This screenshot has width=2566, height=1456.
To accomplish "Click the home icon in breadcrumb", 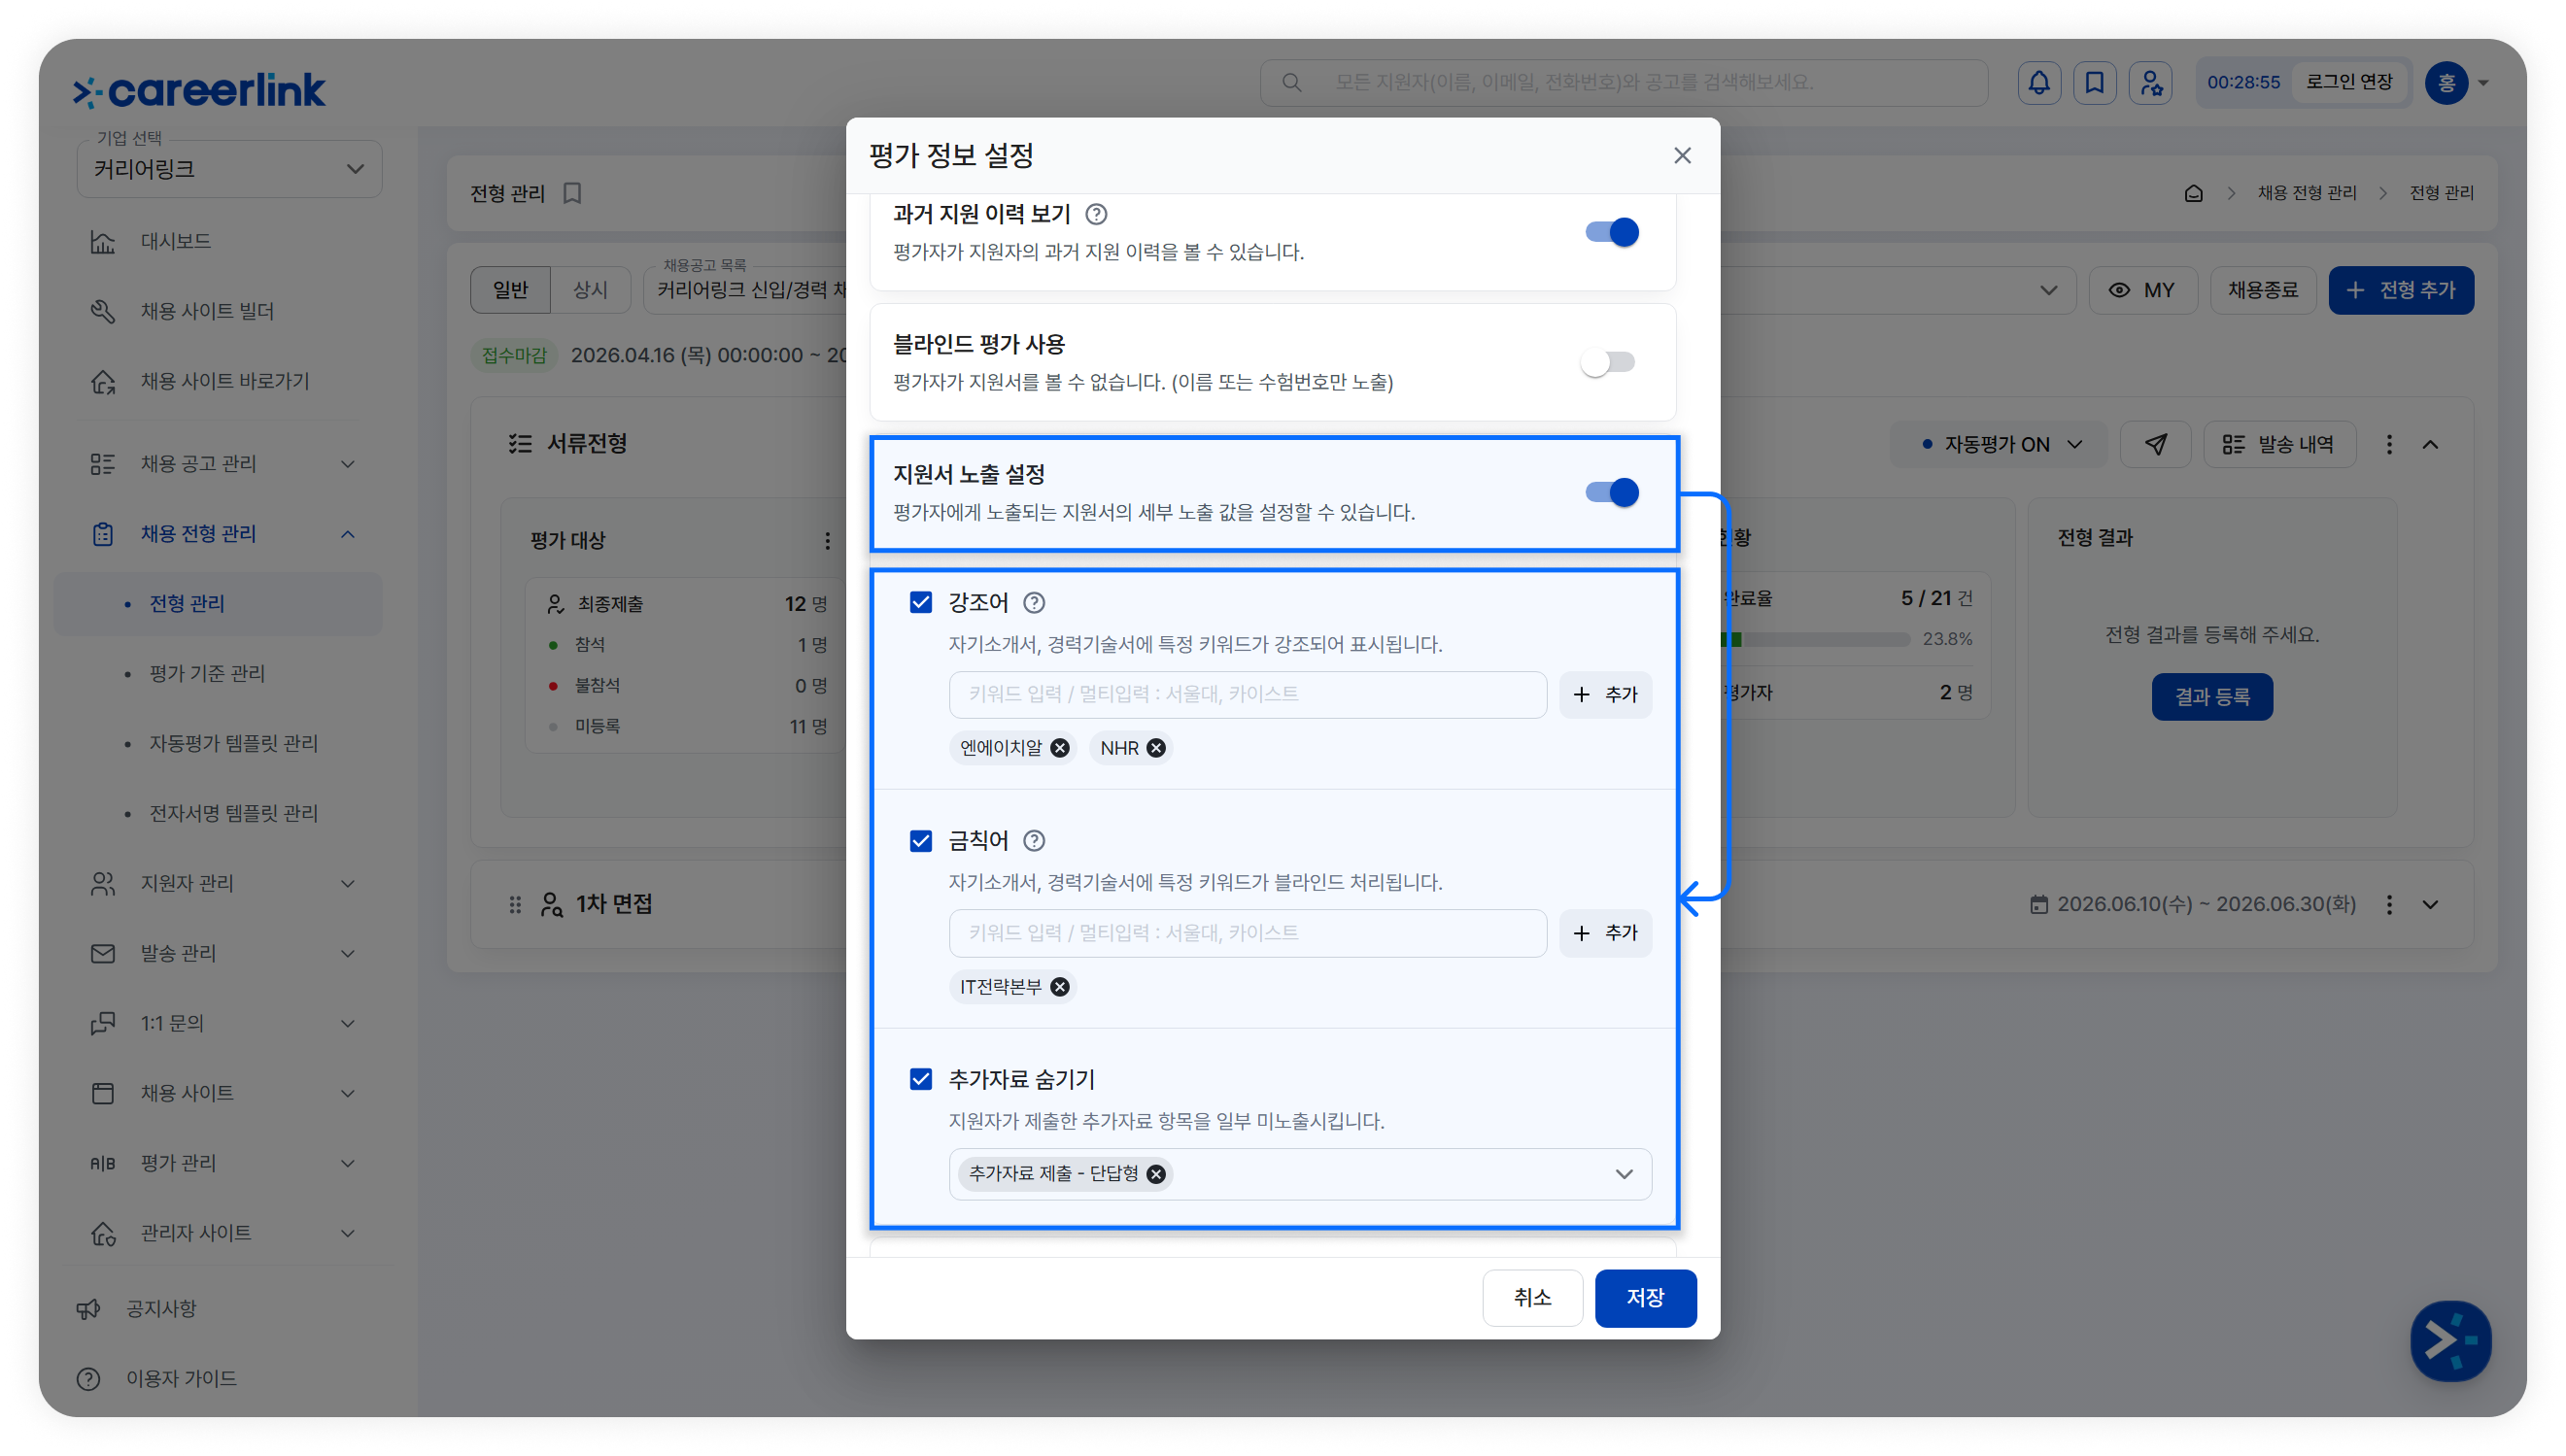I will pyautogui.click(x=2193, y=193).
